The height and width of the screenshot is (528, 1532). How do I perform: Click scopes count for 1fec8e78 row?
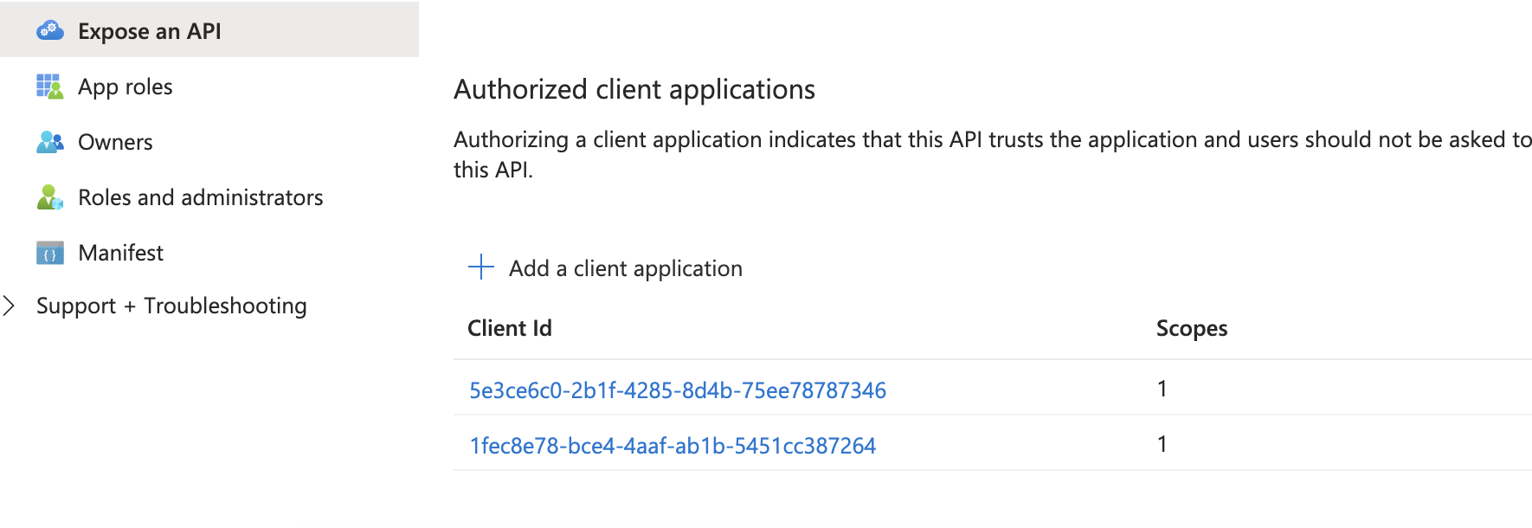coord(1162,444)
